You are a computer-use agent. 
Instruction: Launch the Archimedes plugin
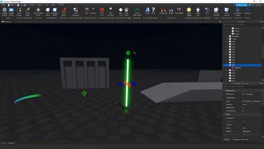(x=137, y=12)
